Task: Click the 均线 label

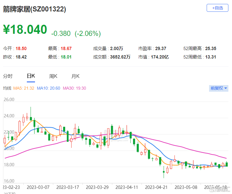Action: [7, 88]
